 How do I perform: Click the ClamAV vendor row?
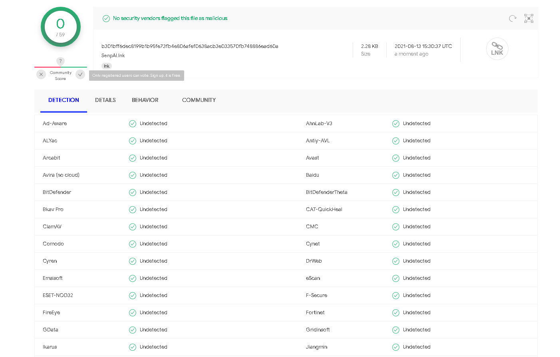[x=52, y=227]
